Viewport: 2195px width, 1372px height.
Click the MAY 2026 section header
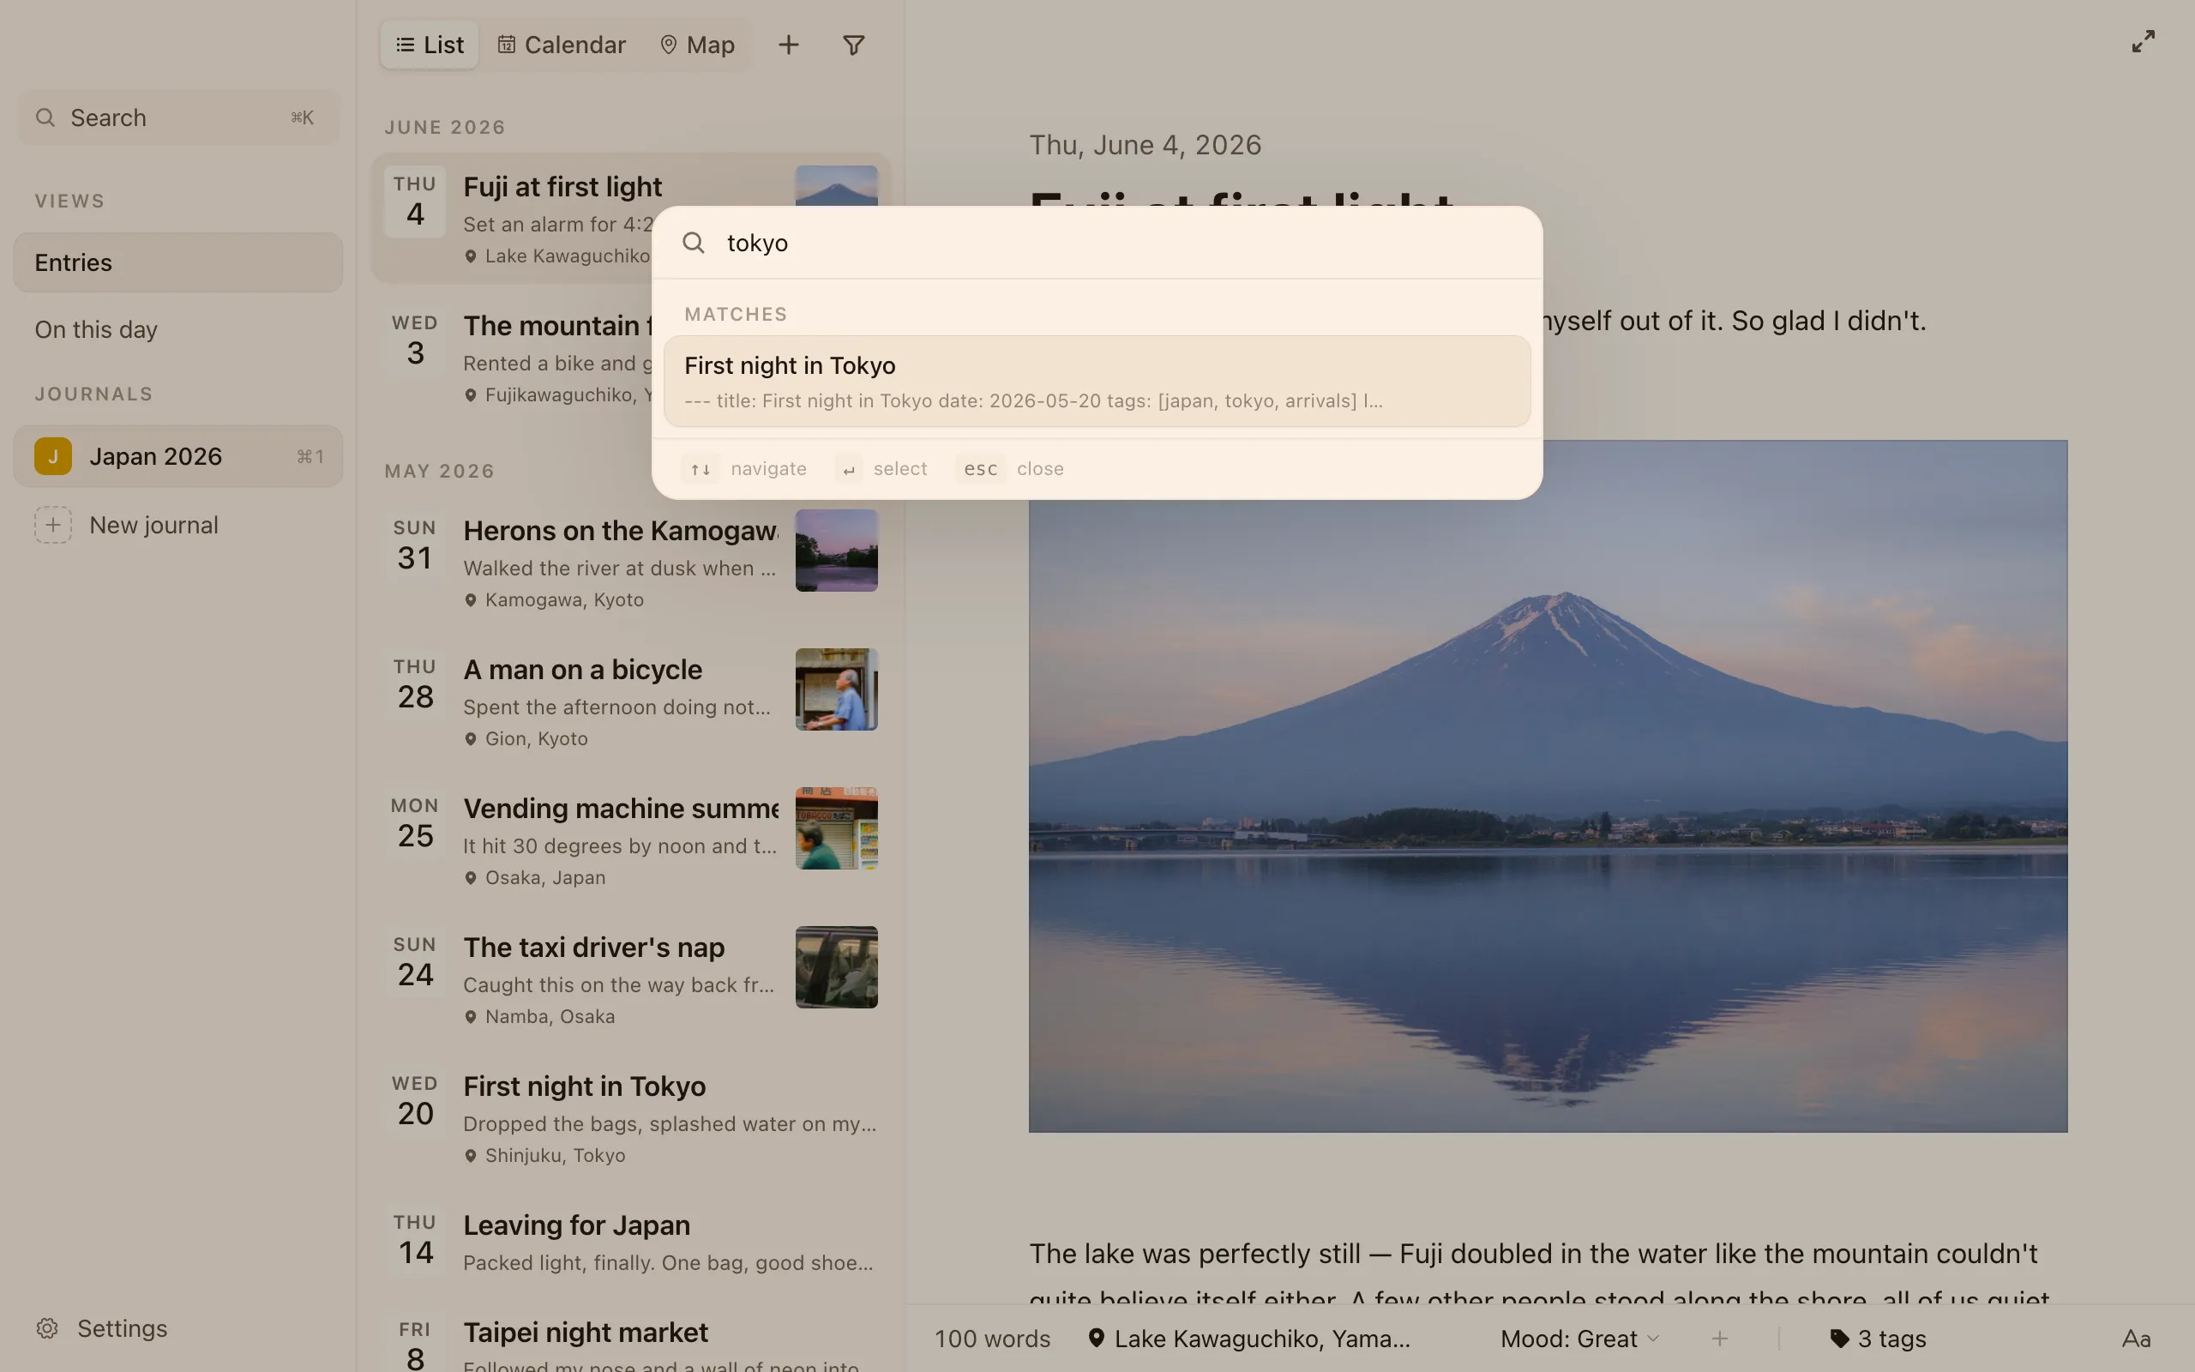(x=440, y=471)
